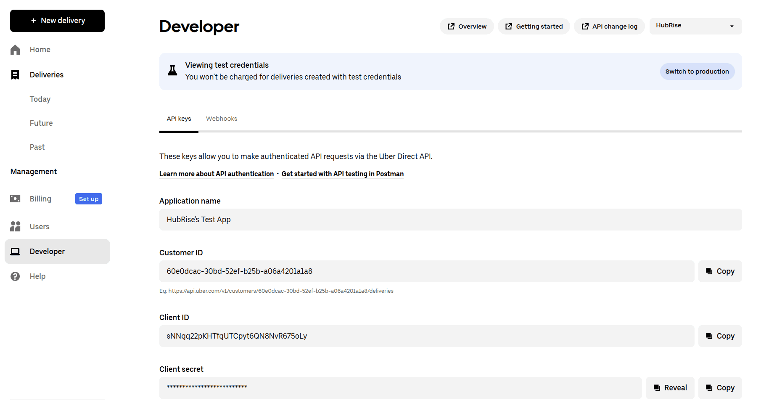Open Get started with API testing in Postman
The height and width of the screenshot is (408, 761).
[x=342, y=174]
